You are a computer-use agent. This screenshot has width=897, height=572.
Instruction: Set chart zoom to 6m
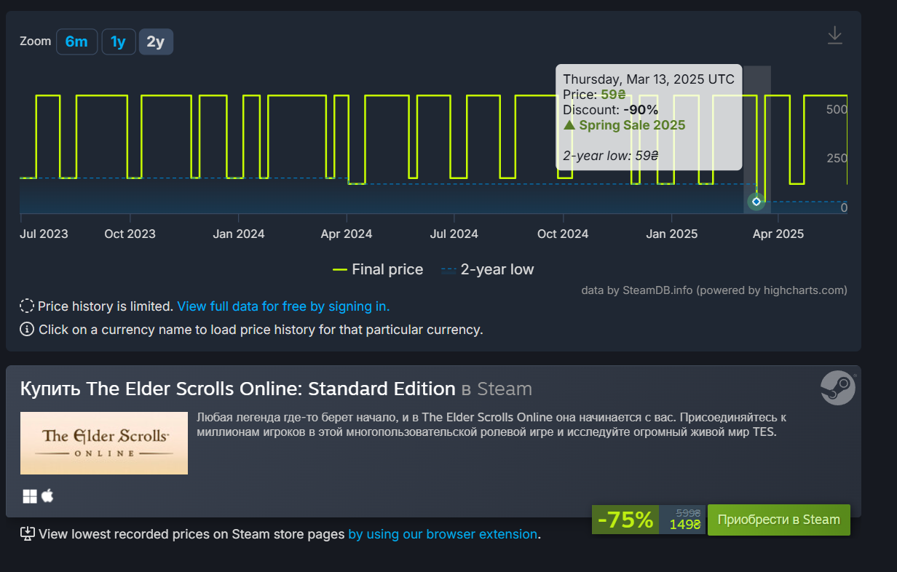click(x=76, y=41)
